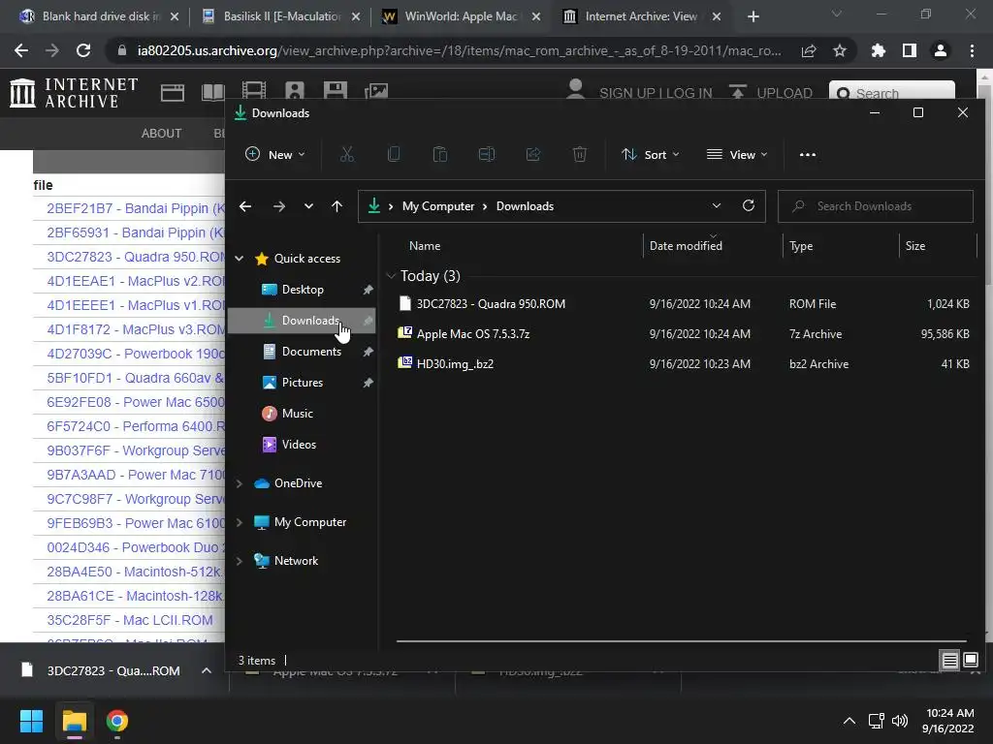Go forward in File Explorer
The width and height of the screenshot is (993, 744).
click(x=278, y=206)
